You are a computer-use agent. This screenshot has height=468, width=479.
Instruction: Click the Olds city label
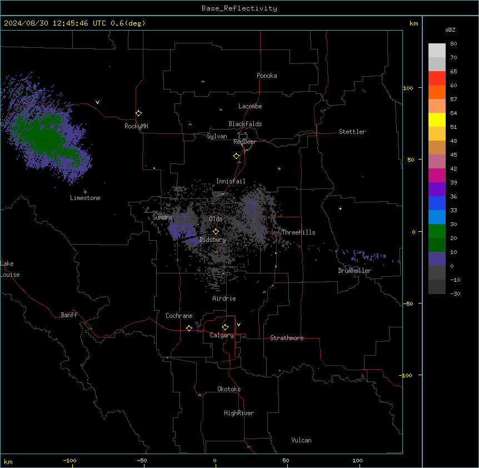[216, 219]
